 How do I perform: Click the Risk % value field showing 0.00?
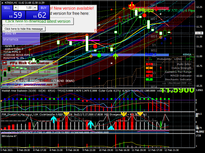[x=11, y=72]
